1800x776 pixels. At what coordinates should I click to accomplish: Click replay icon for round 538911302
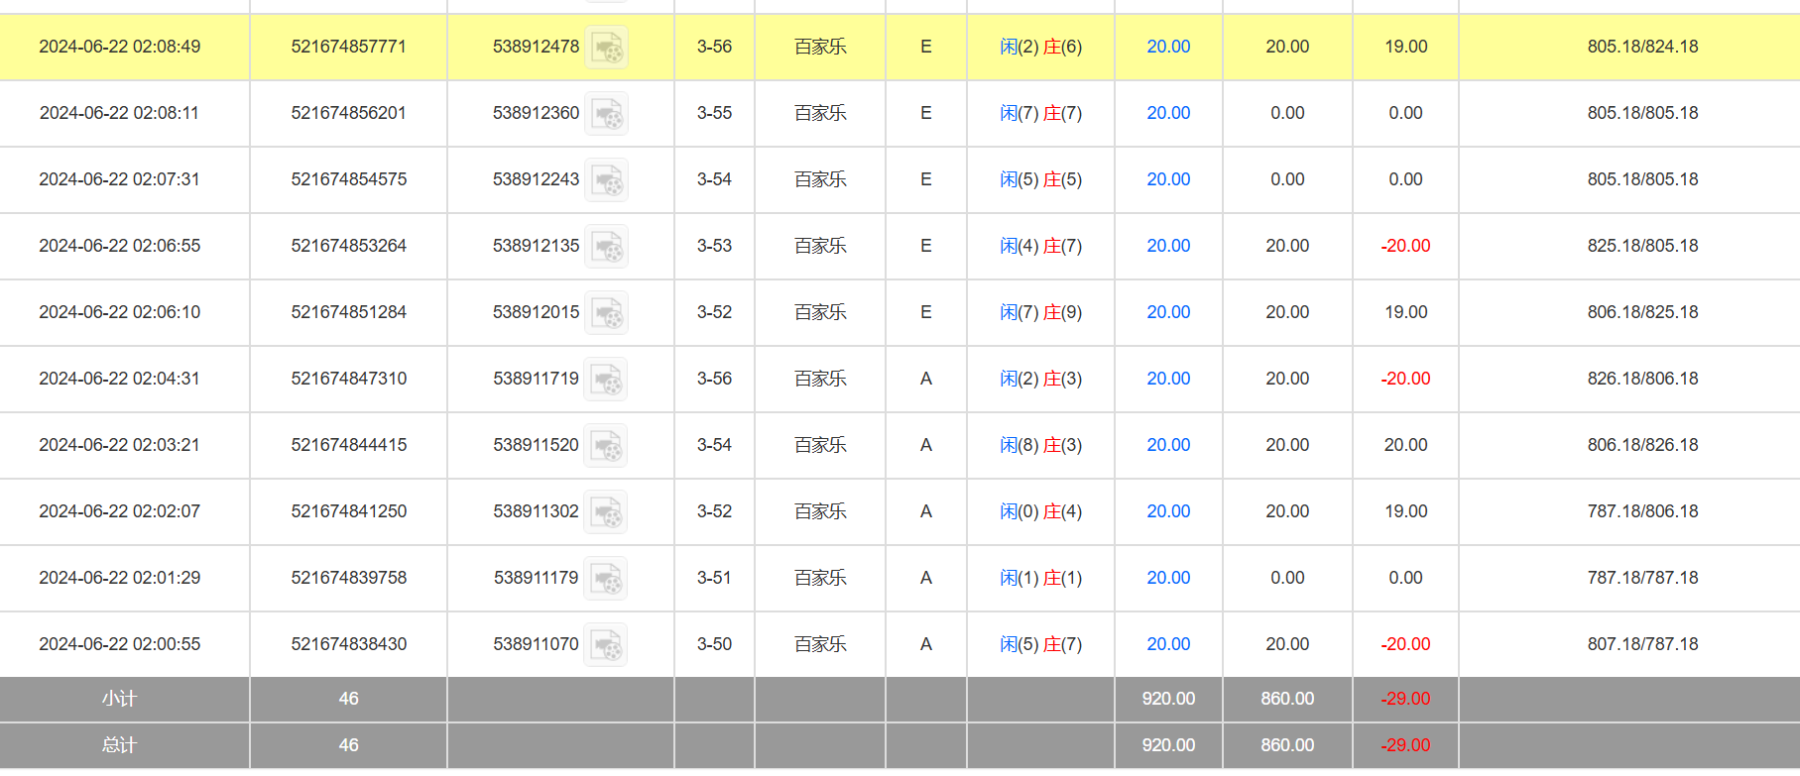[606, 512]
